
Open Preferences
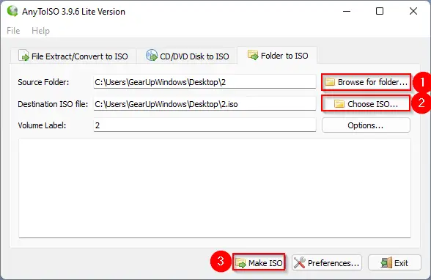tap(327, 263)
